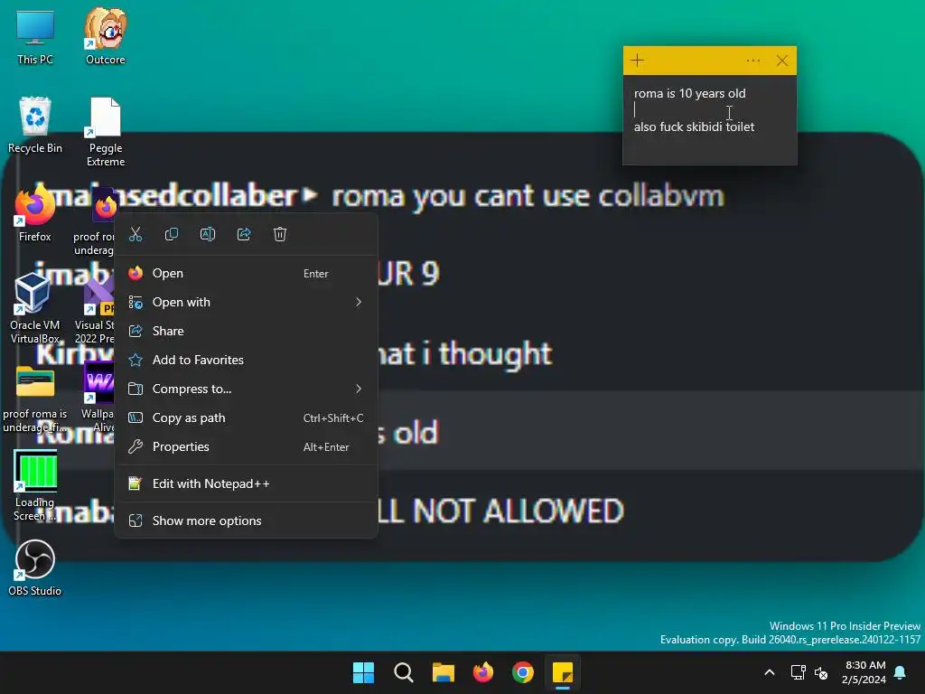Open the clock showing 8:30 AM
This screenshot has width=925, height=694.
click(x=864, y=672)
